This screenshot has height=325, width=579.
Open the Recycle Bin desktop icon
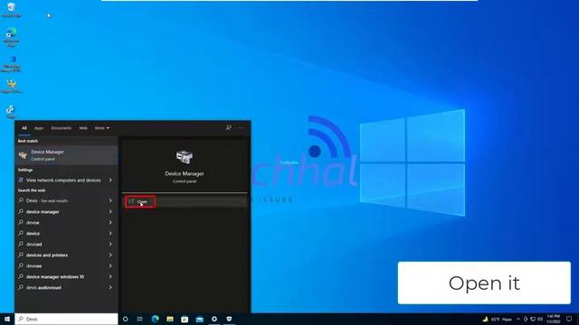[x=11, y=10]
